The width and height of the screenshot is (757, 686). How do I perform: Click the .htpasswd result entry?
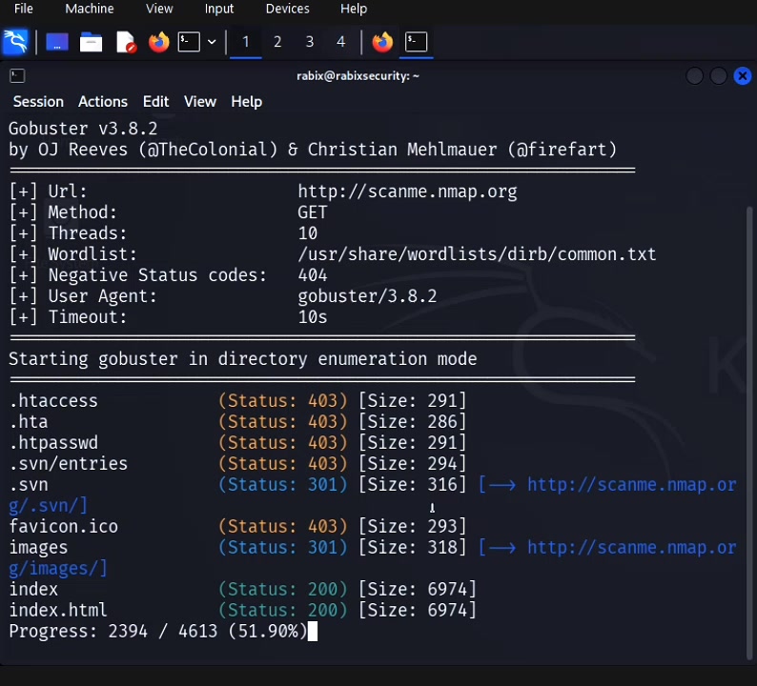click(x=53, y=443)
